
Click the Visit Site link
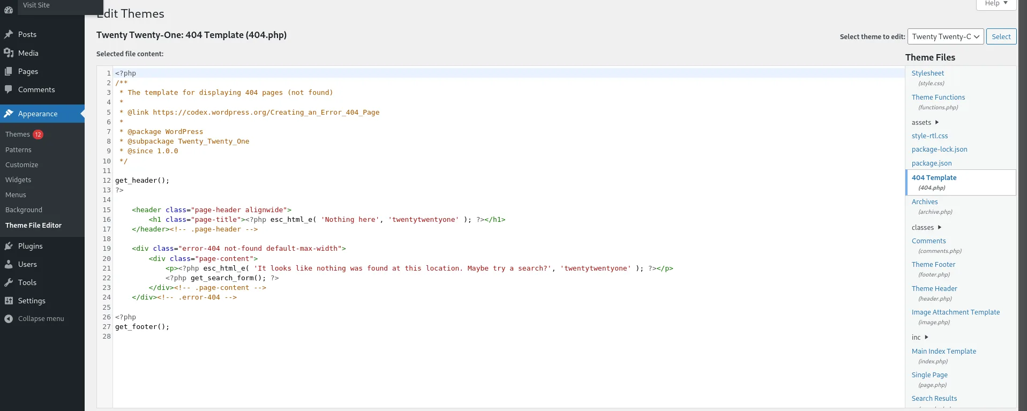[x=36, y=5]
